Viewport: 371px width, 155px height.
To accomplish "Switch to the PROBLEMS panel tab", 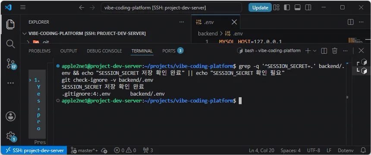I will click(x=40, y=51).
